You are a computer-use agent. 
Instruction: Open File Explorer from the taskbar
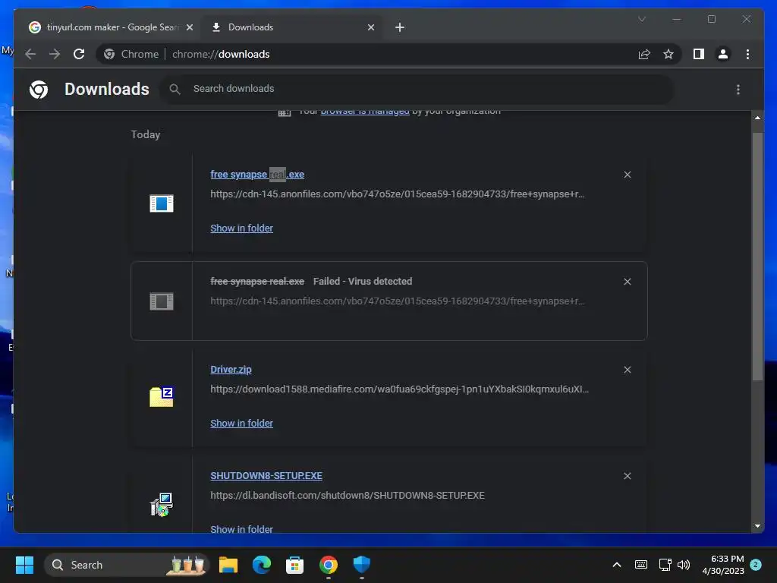pos(228,565)
